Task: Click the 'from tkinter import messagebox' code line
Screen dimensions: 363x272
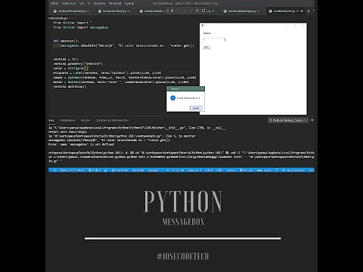Action: [x=81, y=27]
